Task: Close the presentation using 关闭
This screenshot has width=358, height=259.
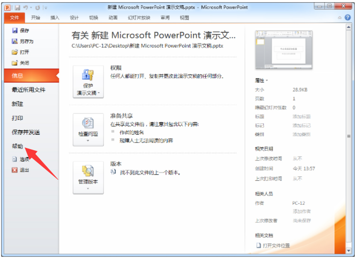Action: pos(15,63)
